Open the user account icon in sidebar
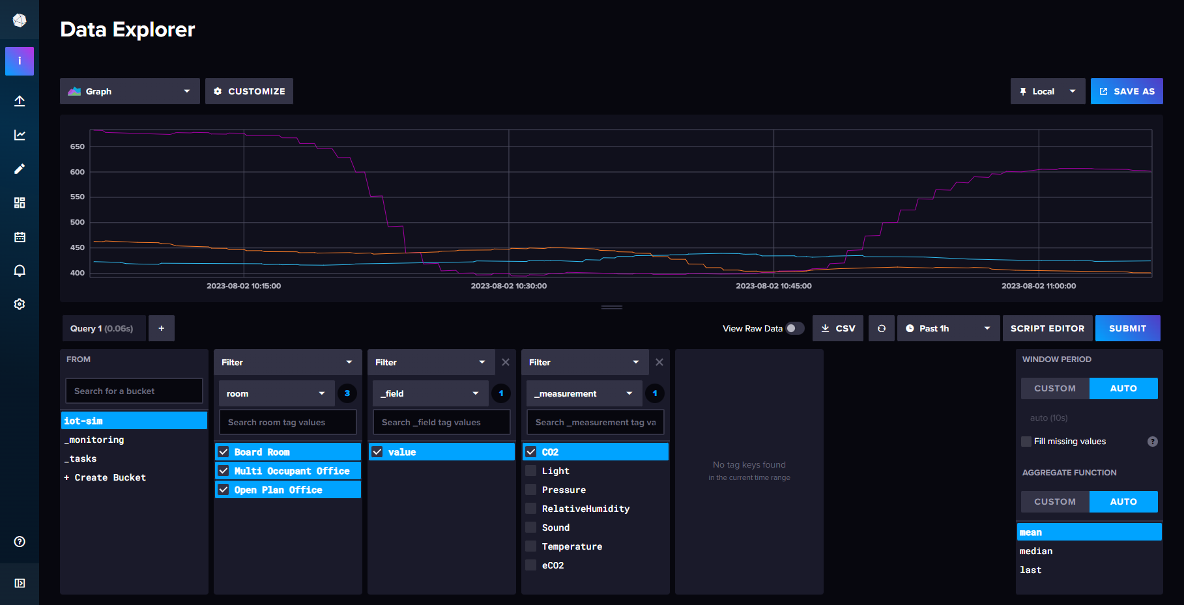The image size is (1184, 605). [20, 61]
